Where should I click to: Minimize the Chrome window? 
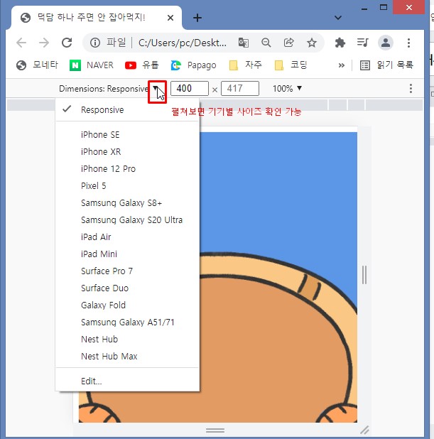(364, 9)
